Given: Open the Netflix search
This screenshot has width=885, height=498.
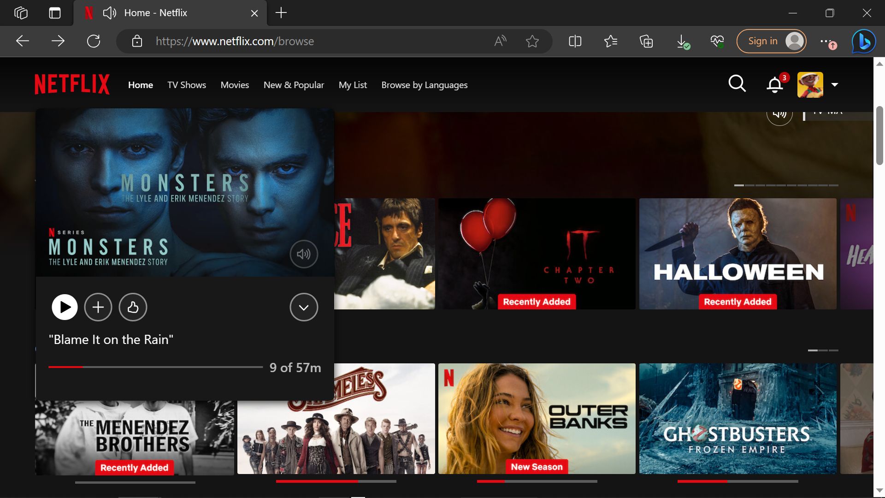Looking at the screenshot, I should (x=737, y=84).
